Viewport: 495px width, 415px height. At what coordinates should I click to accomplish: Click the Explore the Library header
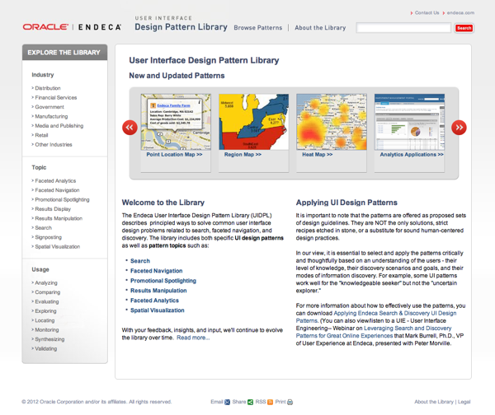click(x=64, y=53)
